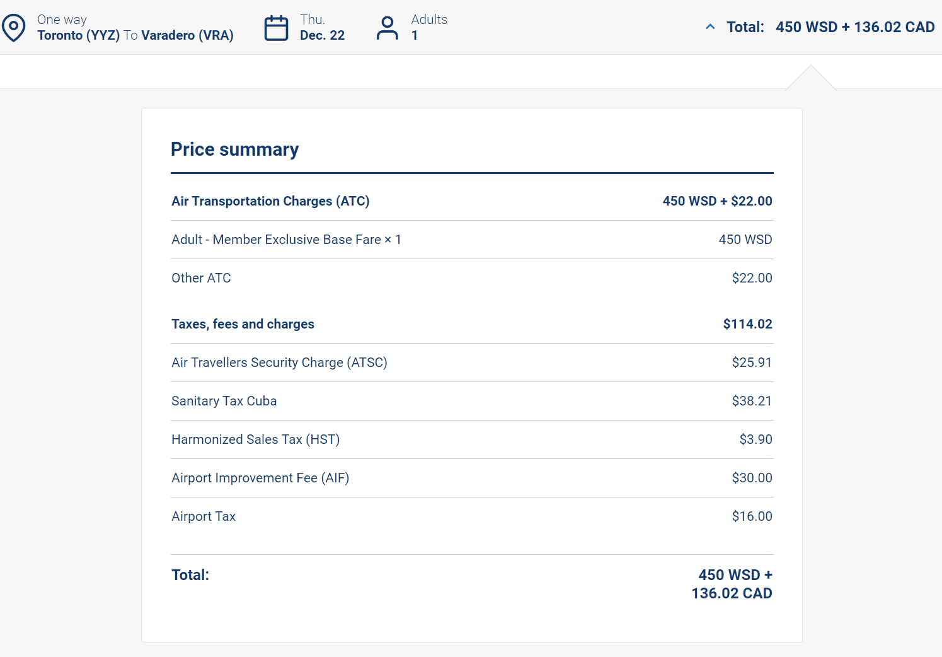
Task: Click Air Travellers Security Charge (ATSC) item
Action: click(279, 363)
